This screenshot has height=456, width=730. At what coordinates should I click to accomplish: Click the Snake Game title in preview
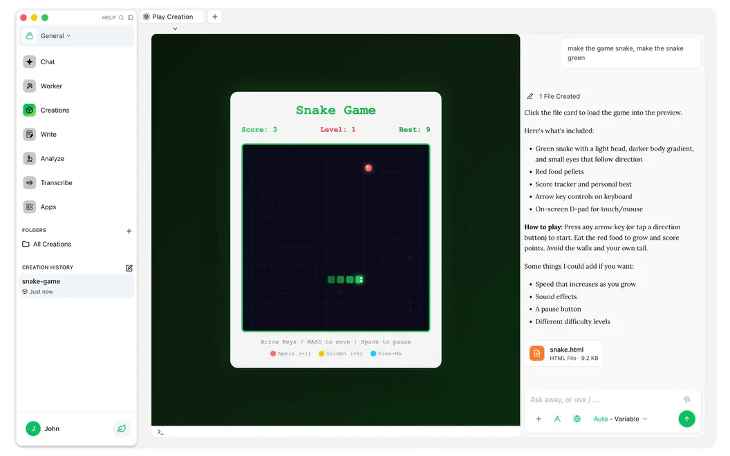pos(336,111)
